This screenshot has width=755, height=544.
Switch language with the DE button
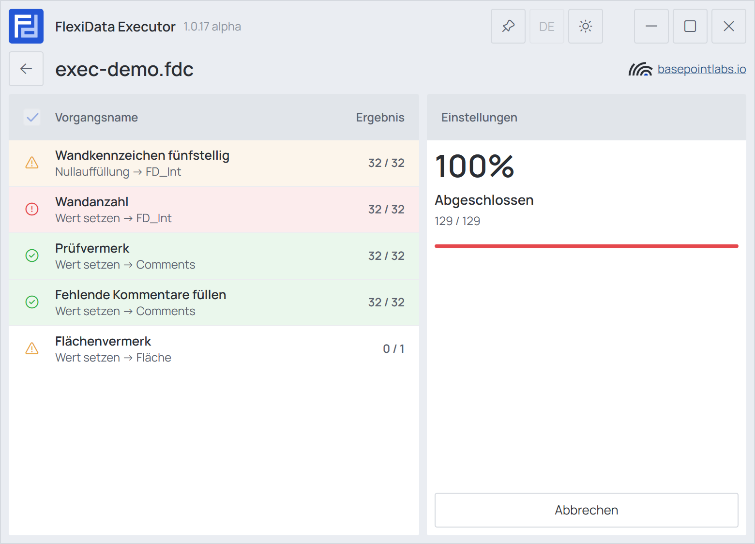(x=547, y=26)
